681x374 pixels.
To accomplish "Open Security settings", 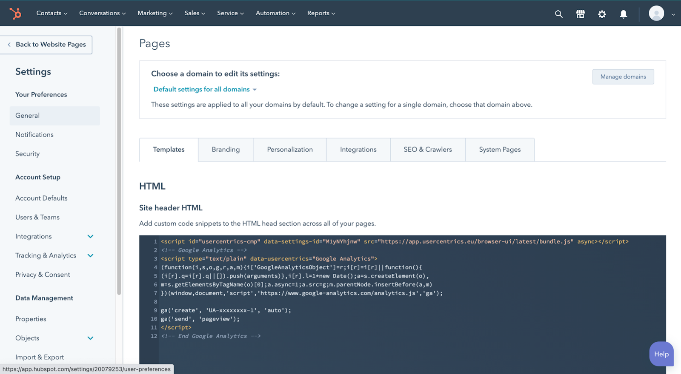I will (x=27, y=154).
